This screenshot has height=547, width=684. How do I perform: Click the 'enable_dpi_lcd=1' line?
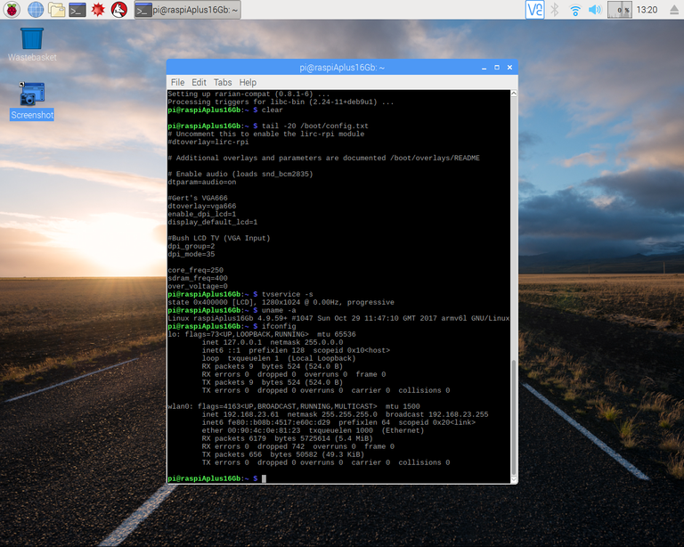click(202, 214)
